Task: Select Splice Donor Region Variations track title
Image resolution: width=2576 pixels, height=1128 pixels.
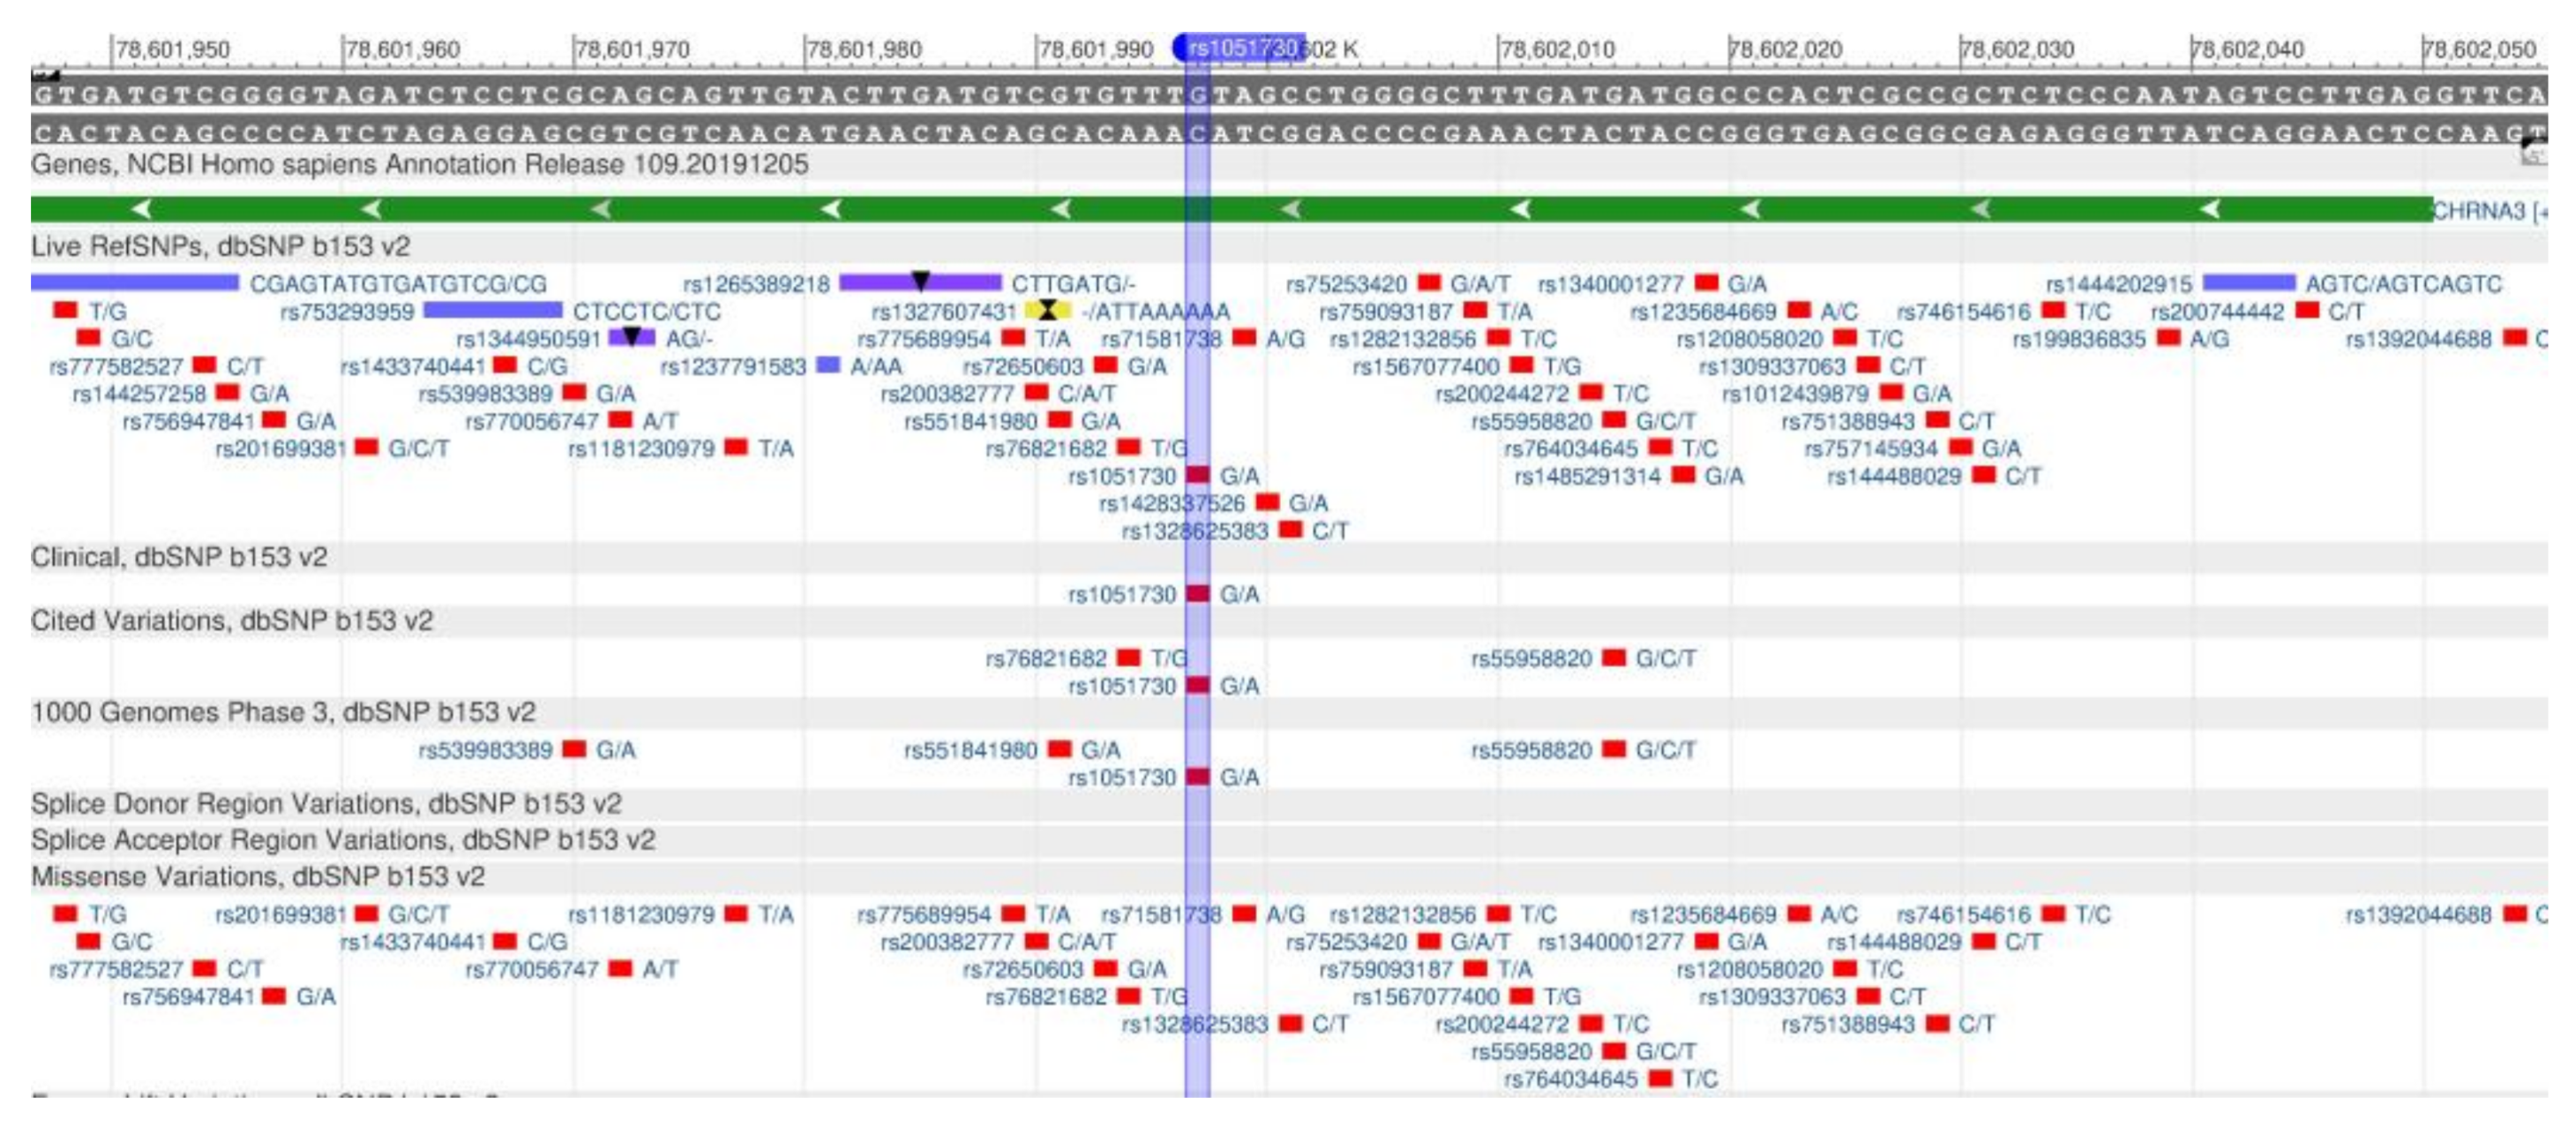Action: [326, 804]
